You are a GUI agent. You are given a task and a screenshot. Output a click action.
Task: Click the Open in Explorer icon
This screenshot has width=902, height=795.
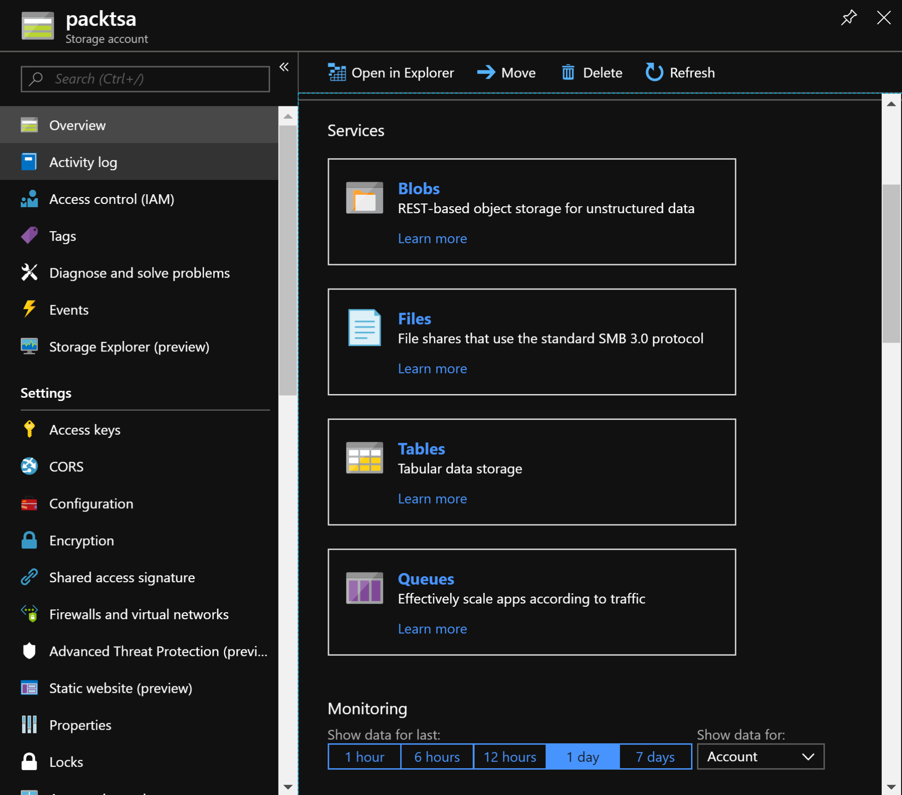click(x=337, y=73)
